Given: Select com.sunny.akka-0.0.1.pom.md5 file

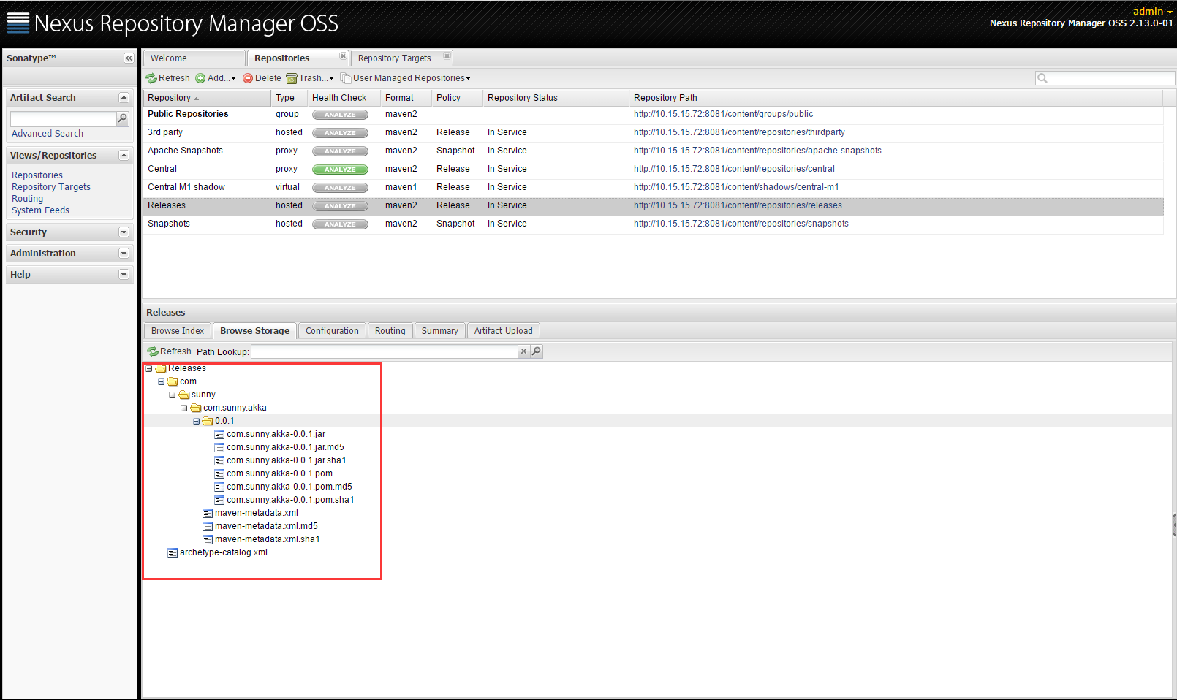Looking at the screenshot, I should pos(289,487).
